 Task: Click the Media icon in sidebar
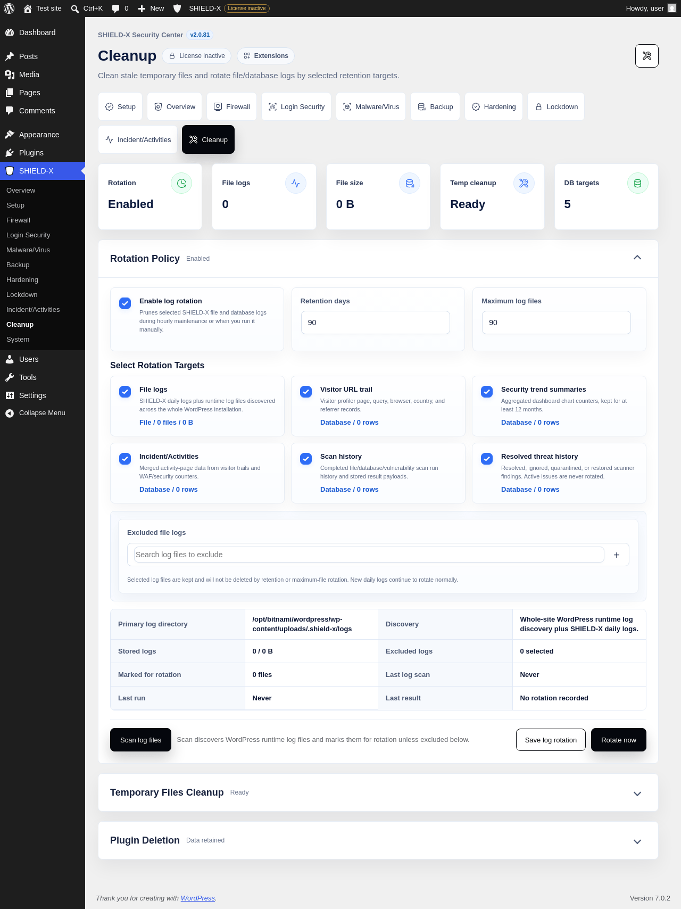click(10, 75)
